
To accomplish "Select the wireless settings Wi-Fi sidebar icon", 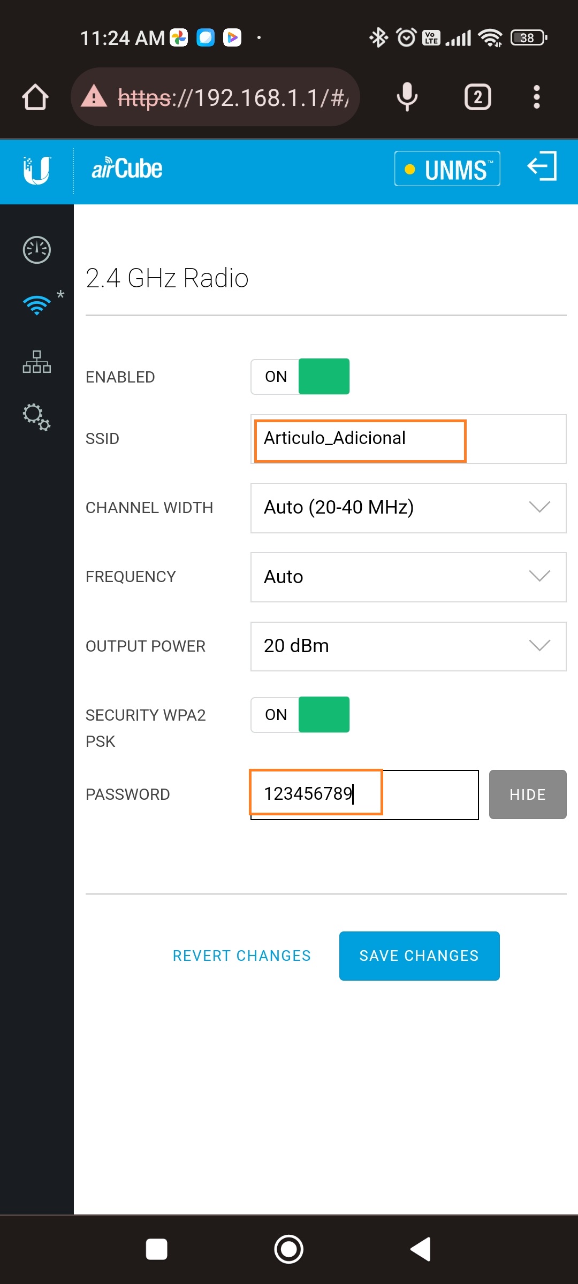I will pos(36,305).
